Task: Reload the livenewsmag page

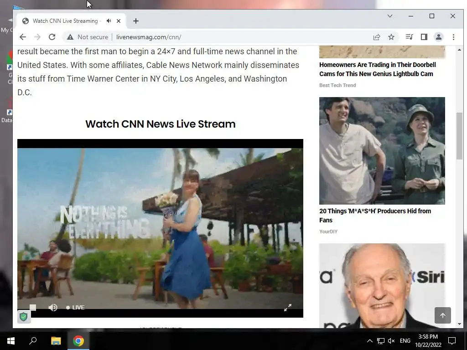Action: pyautogui.click(x=52, y=37)
